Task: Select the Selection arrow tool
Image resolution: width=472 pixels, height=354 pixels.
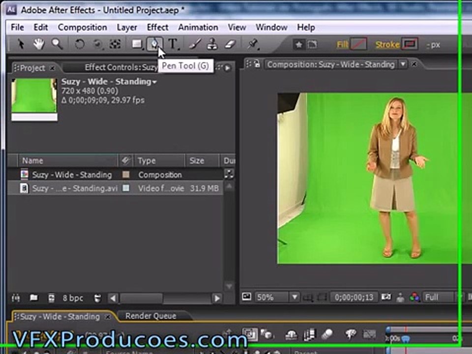Action: click(21, 44)
